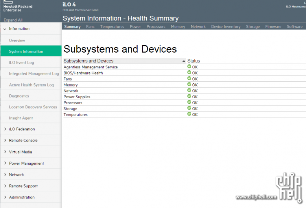Viewport: 306px width, 211px height.
Task: Expand the Power Management section
Action: [x=5, y=163]
